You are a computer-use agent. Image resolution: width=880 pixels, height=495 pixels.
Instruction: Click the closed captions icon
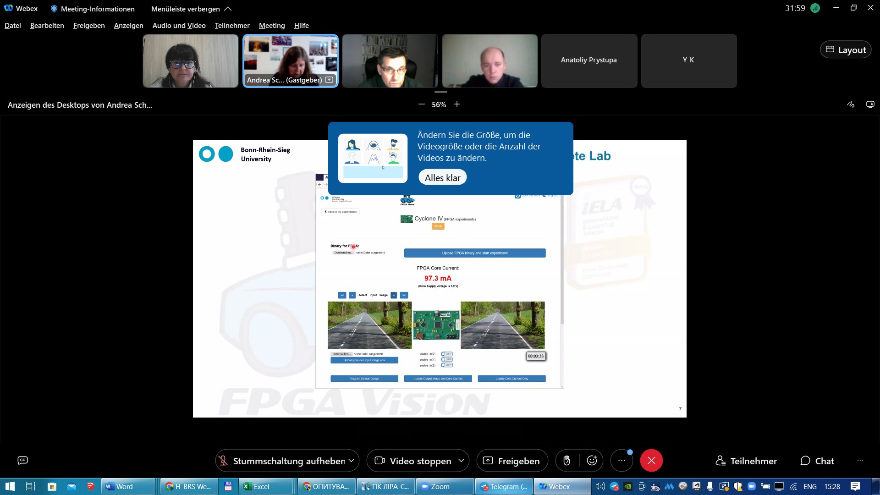coord(22,461)
